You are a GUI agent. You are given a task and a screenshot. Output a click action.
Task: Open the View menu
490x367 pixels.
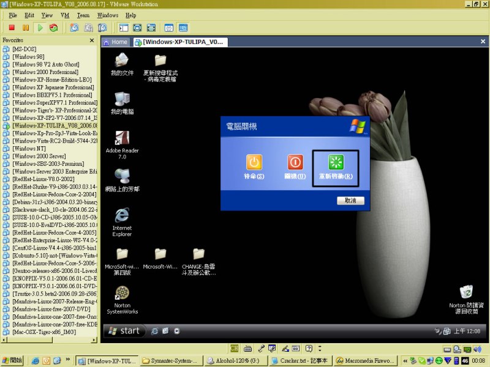point(47,15)
